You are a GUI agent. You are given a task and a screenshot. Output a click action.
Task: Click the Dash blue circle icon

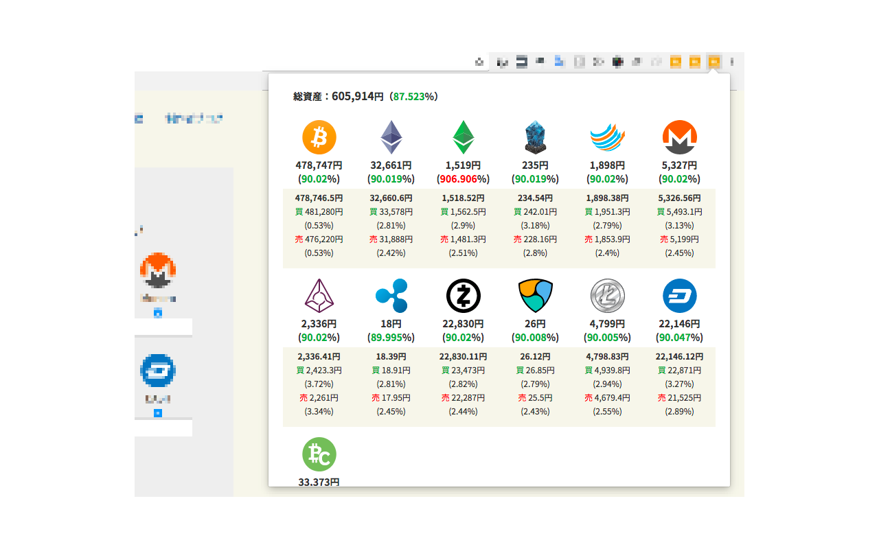click(680, 296)
